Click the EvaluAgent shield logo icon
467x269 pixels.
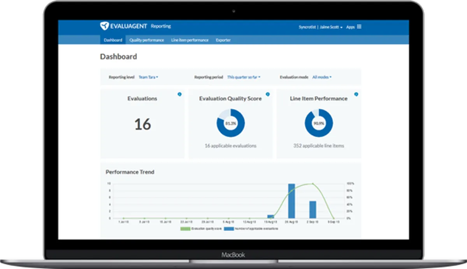click(104, 26)
